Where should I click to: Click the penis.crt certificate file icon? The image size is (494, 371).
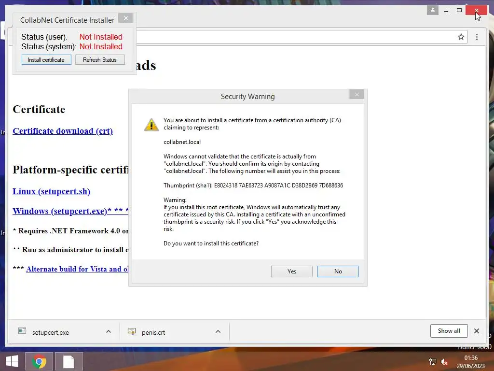click(x=132, y=331)
